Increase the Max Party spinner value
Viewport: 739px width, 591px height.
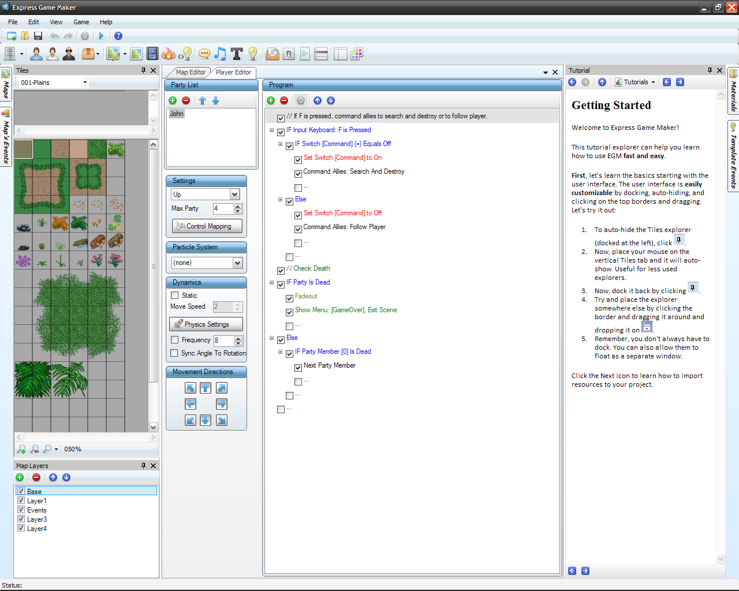(x=238, y=206)
